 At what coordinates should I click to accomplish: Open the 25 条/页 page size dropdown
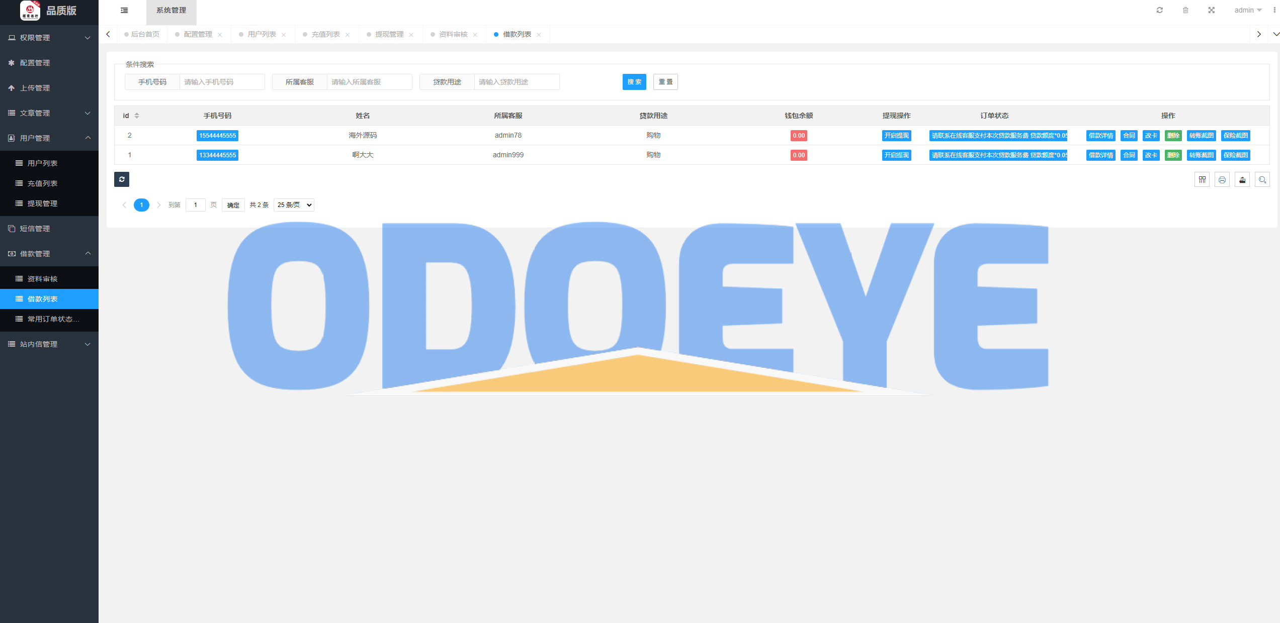(294, 205)
